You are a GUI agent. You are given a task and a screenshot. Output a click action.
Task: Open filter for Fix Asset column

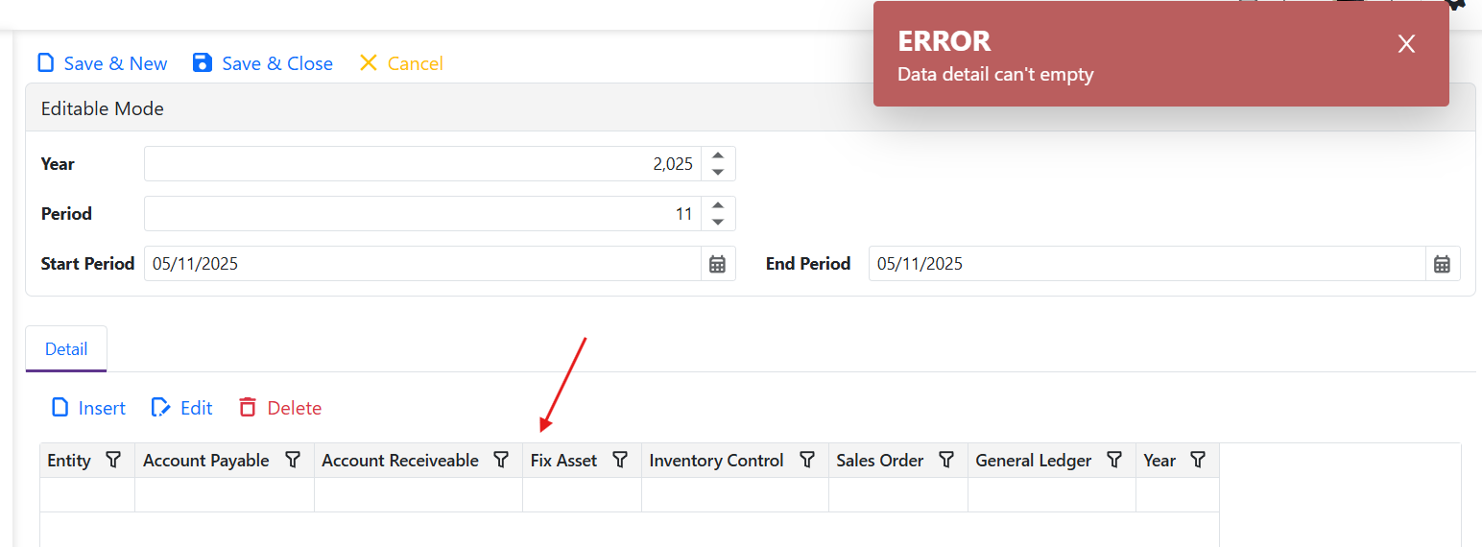[x=620, y=461]
